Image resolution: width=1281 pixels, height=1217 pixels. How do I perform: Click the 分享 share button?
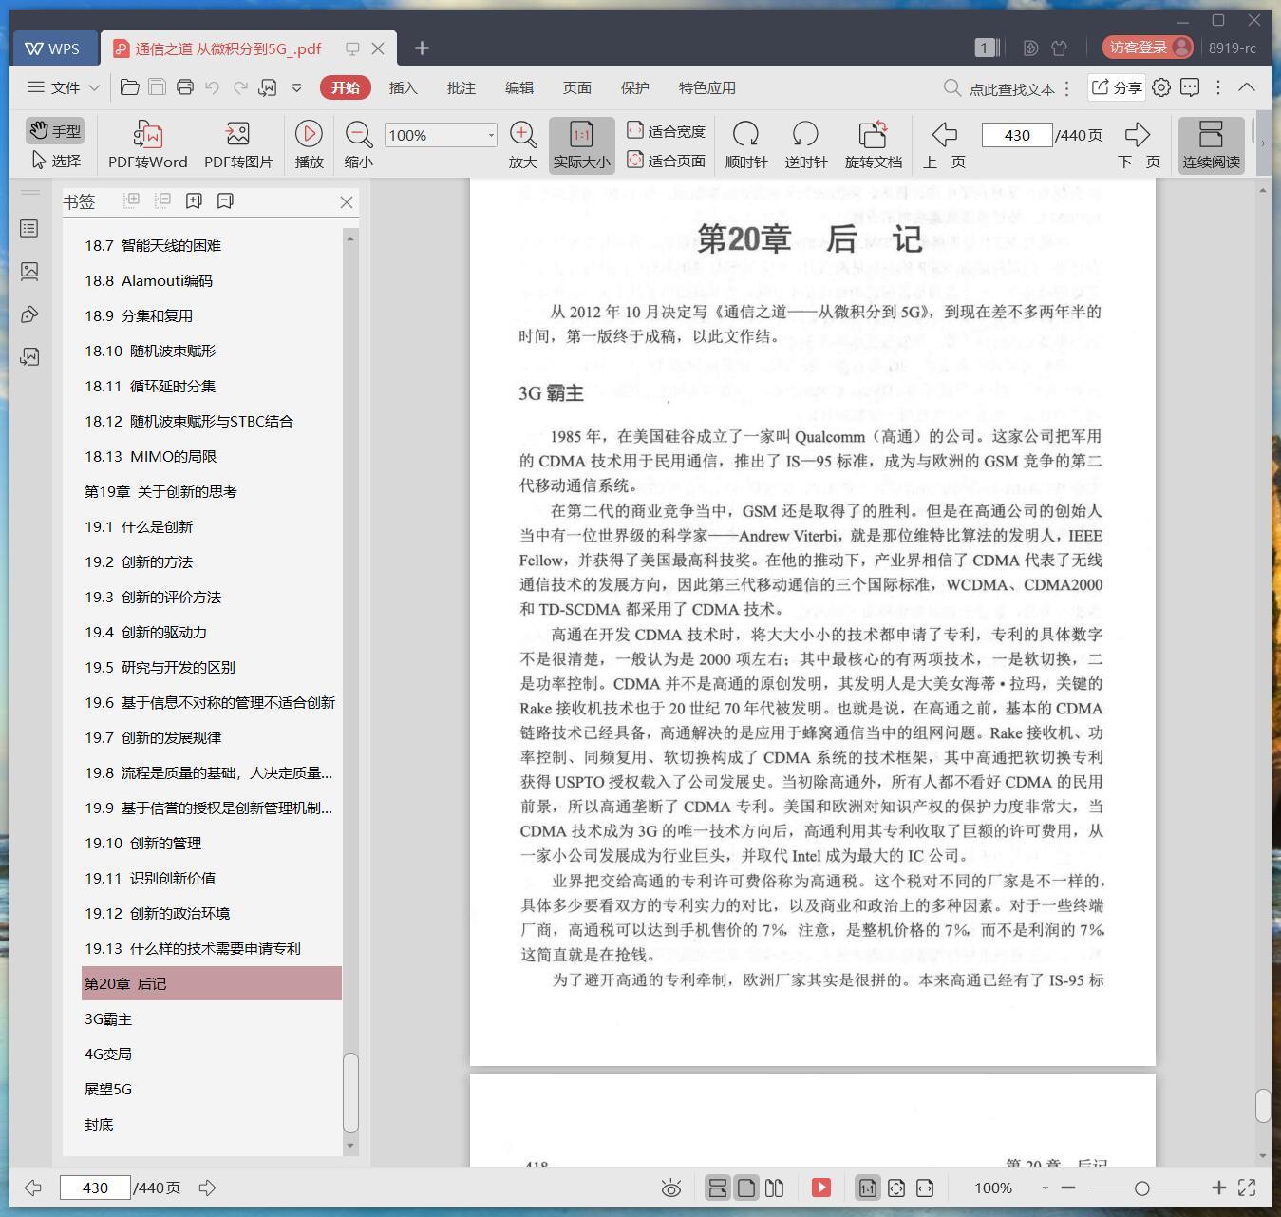1116,87
